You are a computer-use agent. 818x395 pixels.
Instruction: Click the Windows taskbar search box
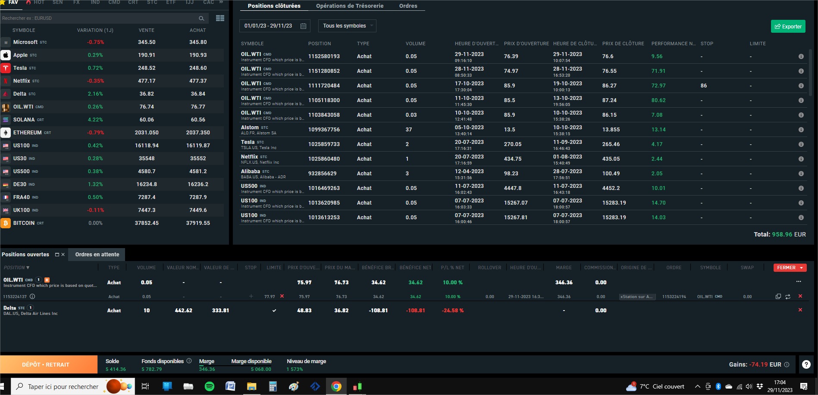[x=72, y=386]
